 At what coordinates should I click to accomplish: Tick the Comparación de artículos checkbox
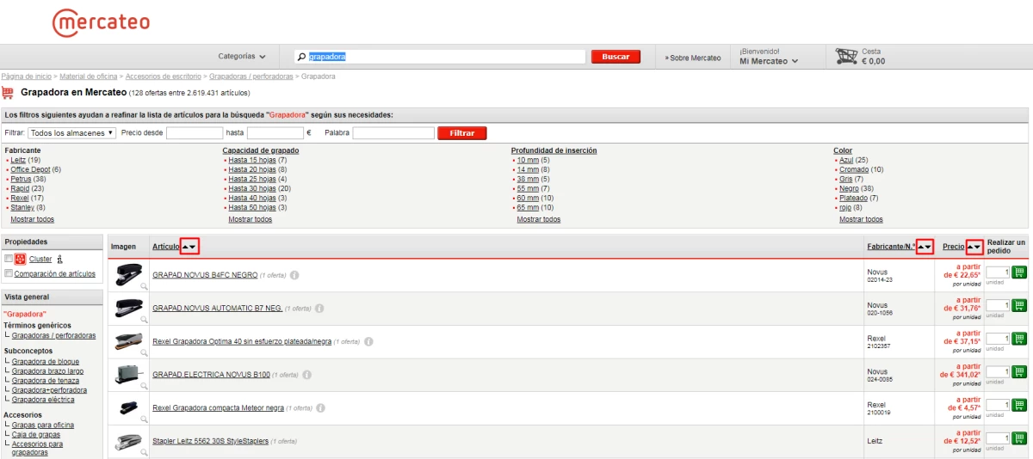9,274
